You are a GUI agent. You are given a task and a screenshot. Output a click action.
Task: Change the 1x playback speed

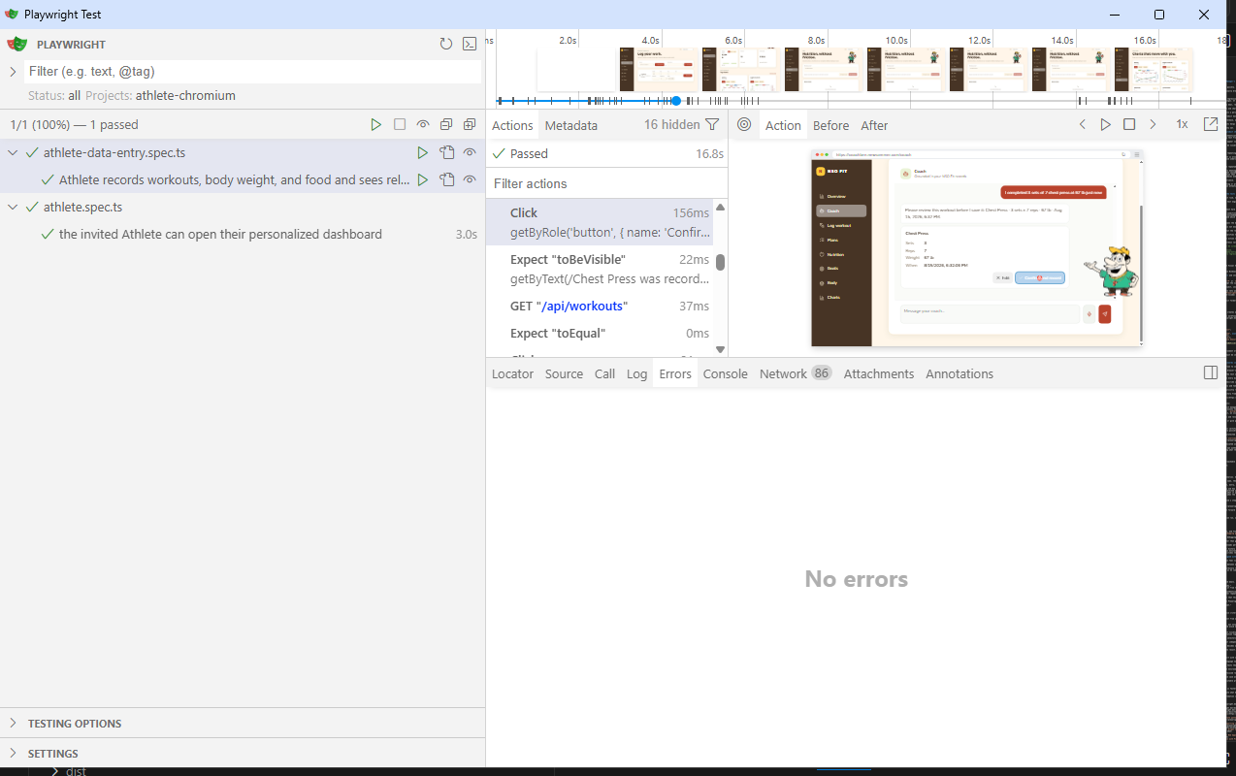pos(1182,124)
